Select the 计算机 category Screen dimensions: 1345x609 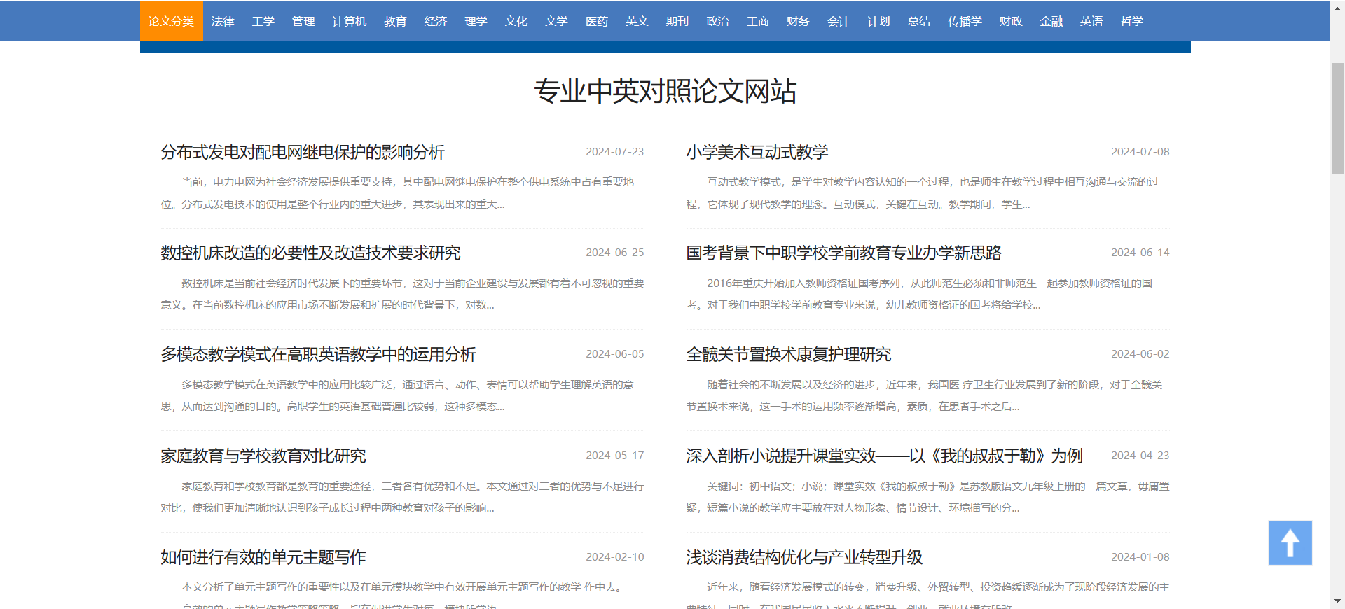tap(350, 21)
